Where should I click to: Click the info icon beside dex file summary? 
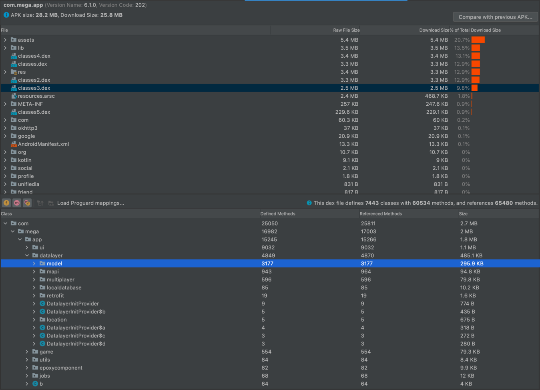click(309, 203)
